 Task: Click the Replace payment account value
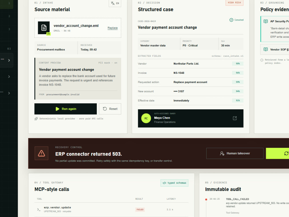coord(190,82)
